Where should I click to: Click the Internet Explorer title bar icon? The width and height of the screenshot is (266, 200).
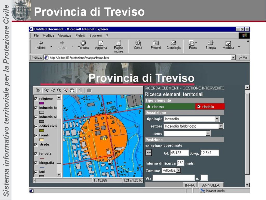click(x=31, y=29)
